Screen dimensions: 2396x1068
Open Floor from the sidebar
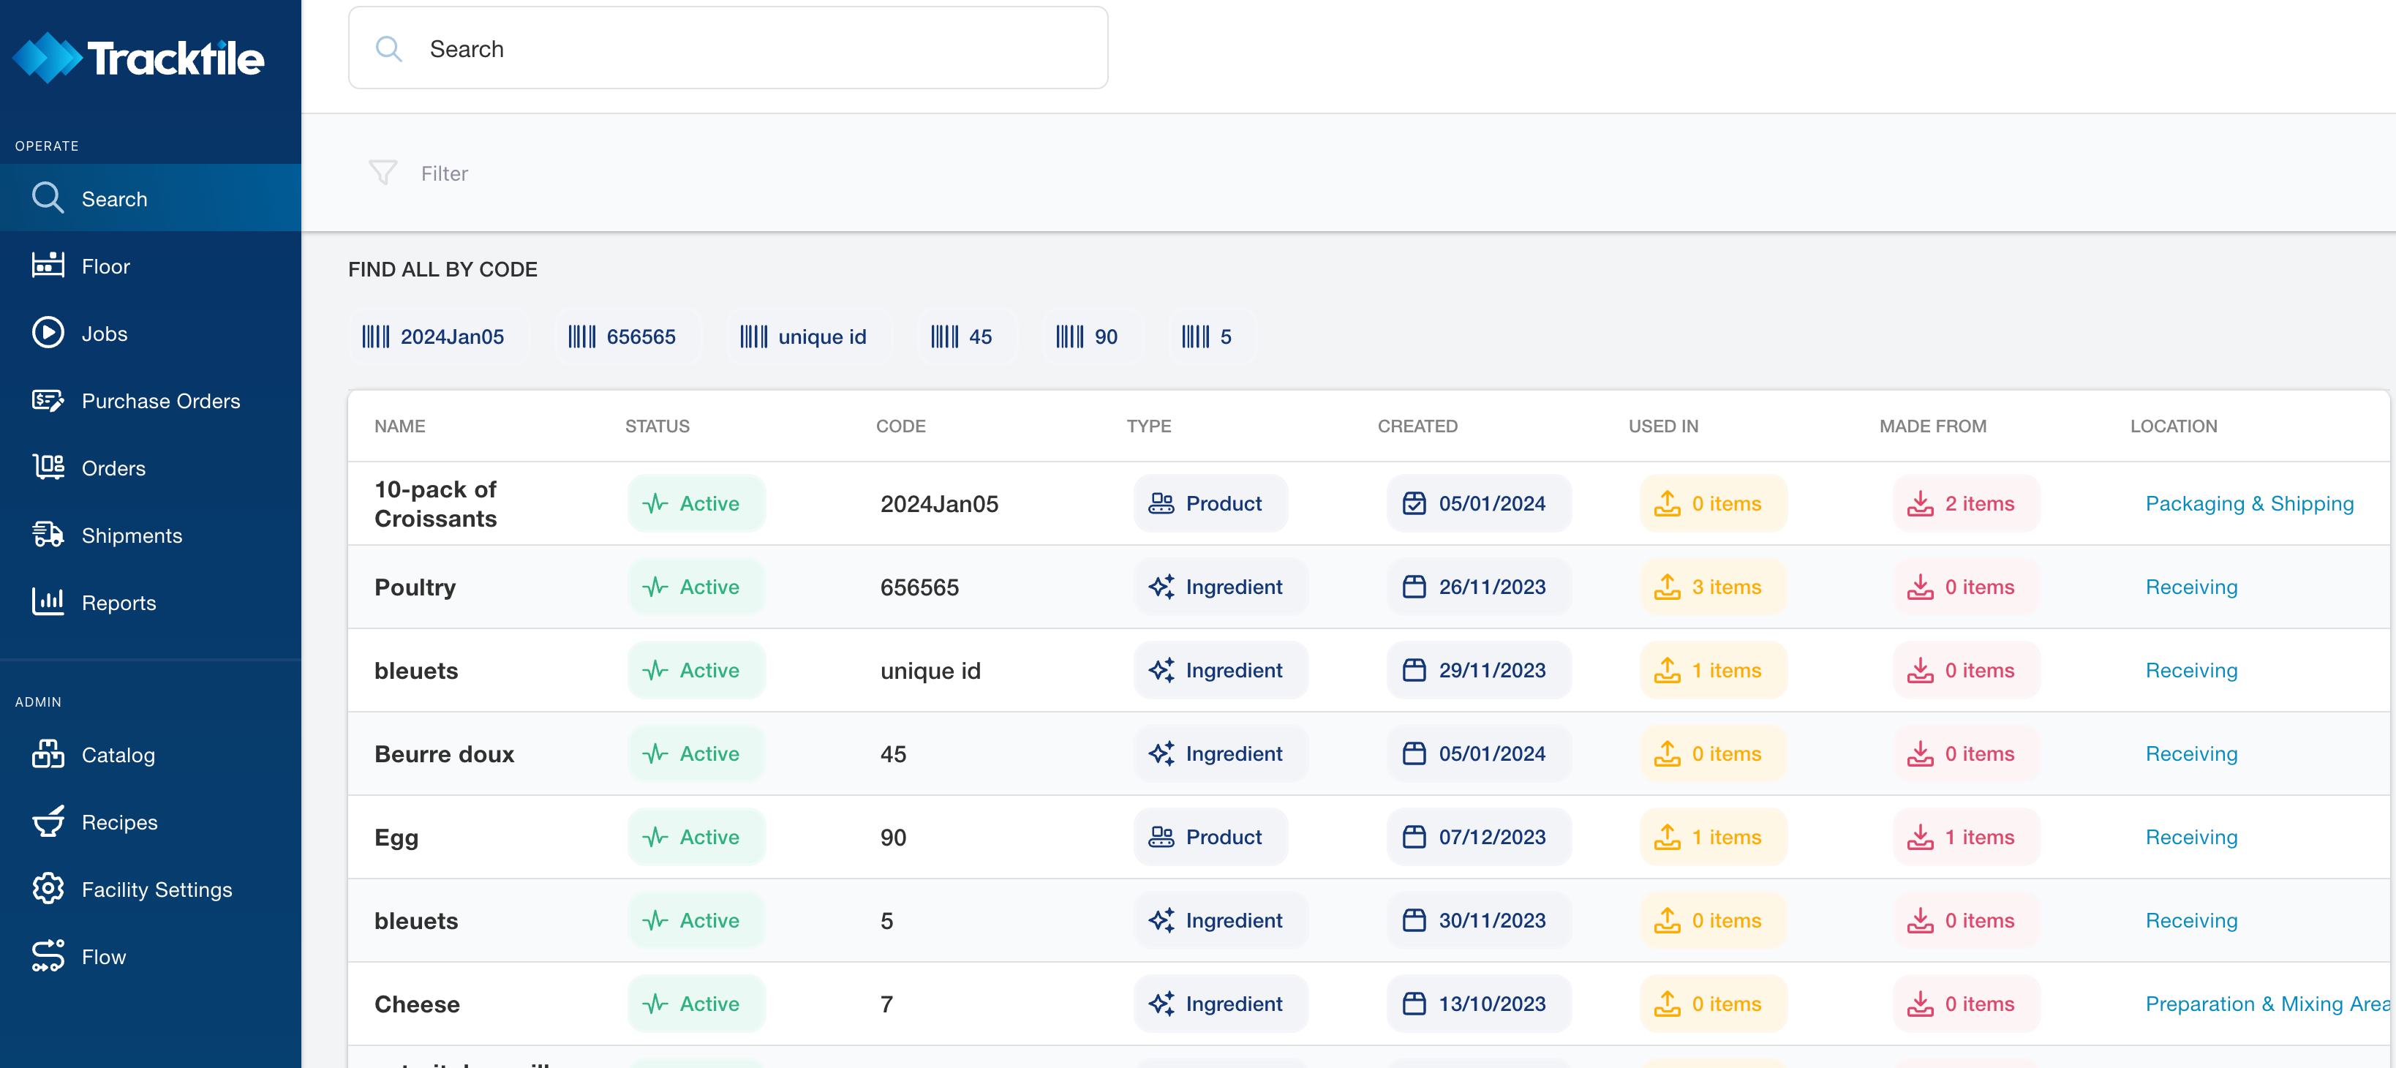pyautogui.click(x=105, y=266)
